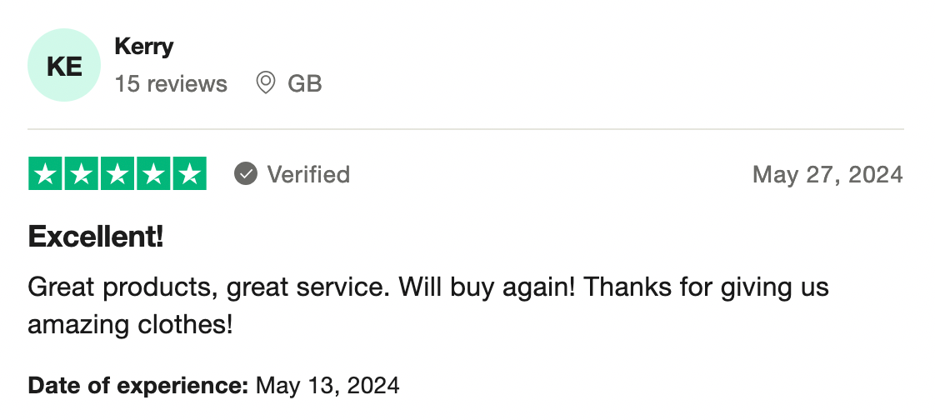The height and width of the screenshot is (420, 935).
Task: Click the 'Will buy again!' sentence
Action: coord(487,287)
